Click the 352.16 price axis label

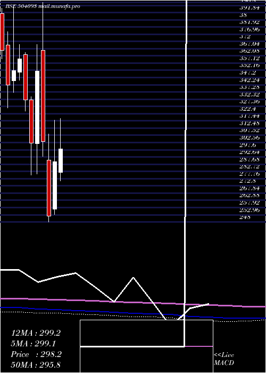(250, 66)
